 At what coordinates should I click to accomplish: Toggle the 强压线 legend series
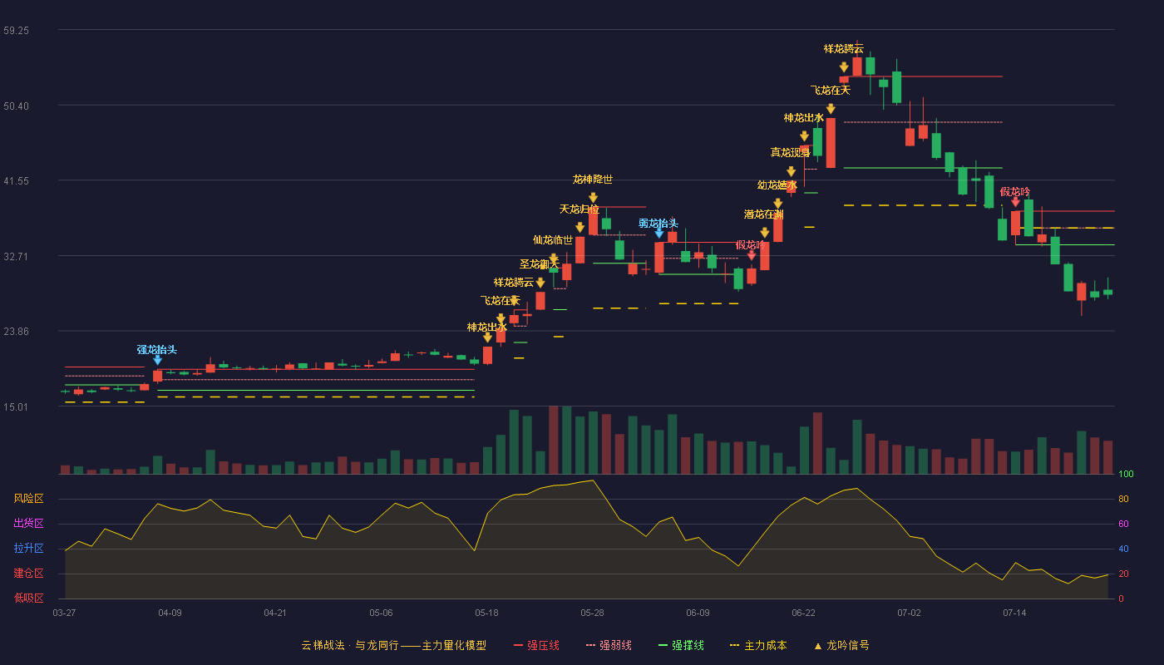[x=536, y=645]
